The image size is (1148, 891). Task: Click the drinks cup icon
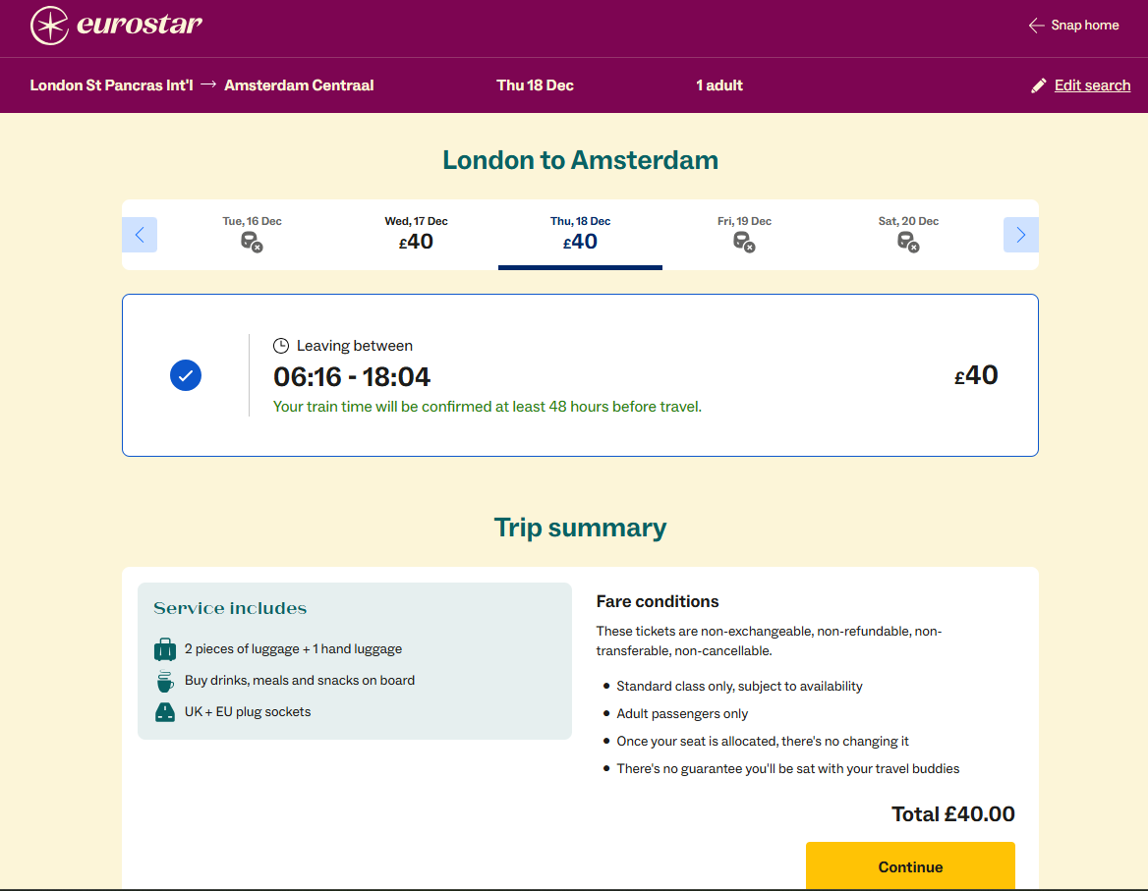pos(165,681)
